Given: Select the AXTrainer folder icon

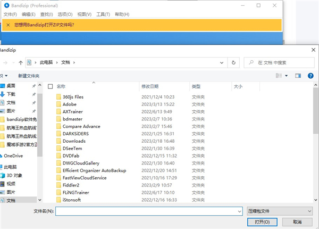Looking at the screenshot, I should tap(58, 111).
